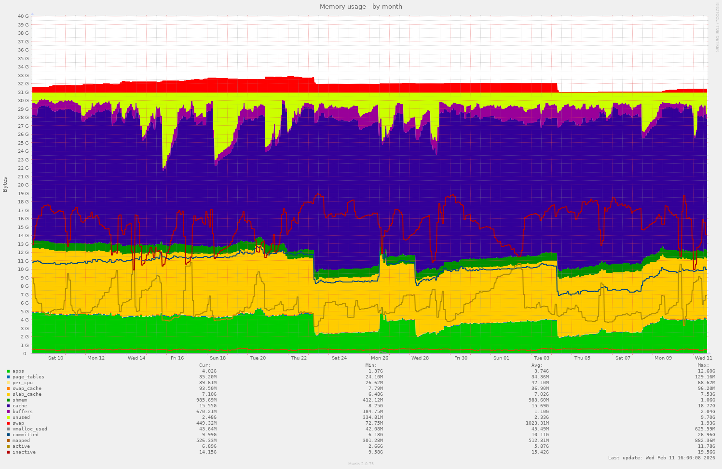Select the red swap legend icon
The image size is (722, 469).
click(8, 423)
